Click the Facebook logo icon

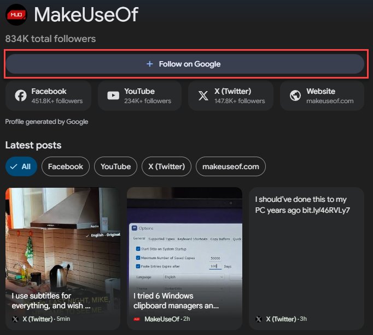coord(20,96)
